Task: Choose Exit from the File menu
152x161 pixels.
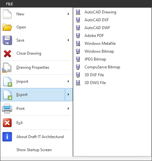Action: coord(36,123)
